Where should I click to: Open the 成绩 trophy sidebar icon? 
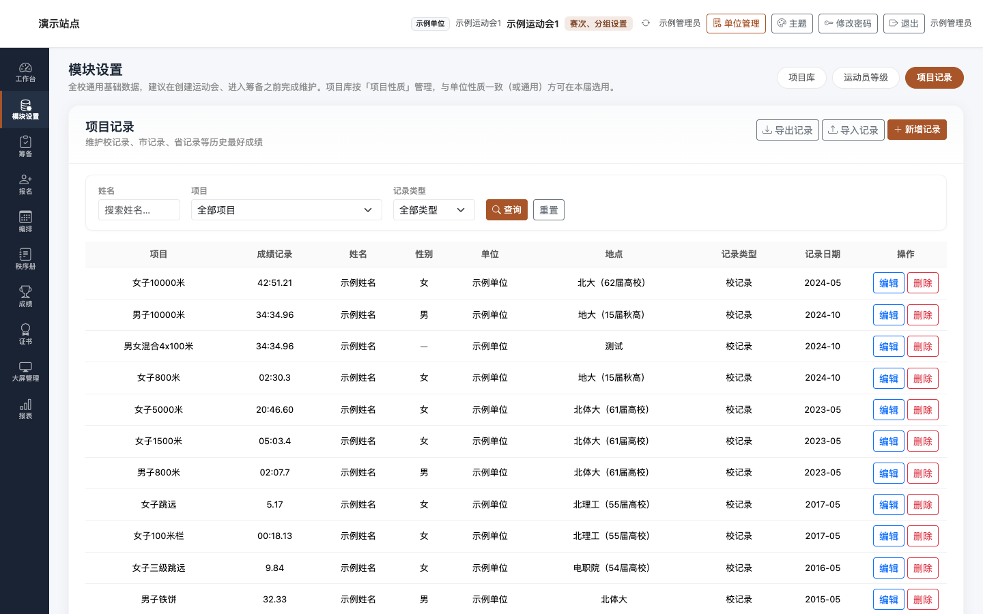coord(25,297)
